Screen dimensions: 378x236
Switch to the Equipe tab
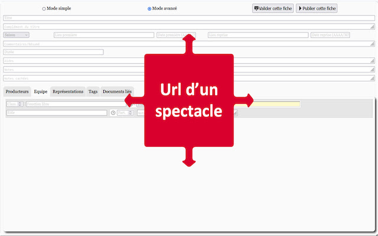(41, 92)
